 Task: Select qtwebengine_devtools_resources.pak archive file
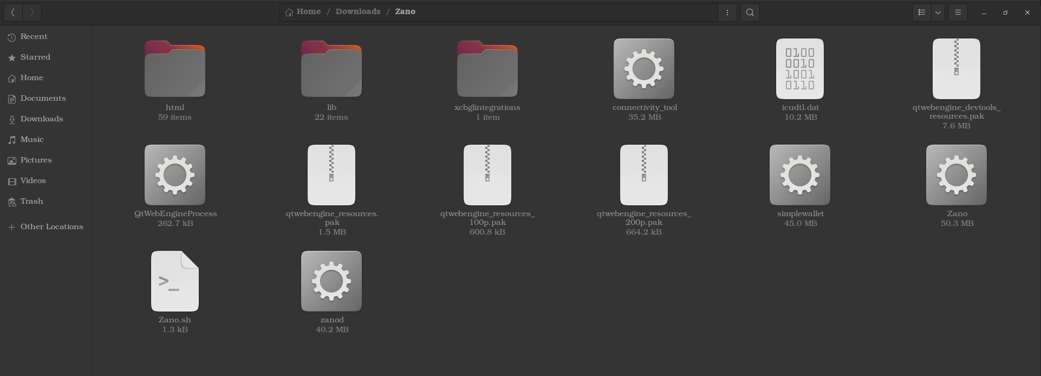[956, 69]
